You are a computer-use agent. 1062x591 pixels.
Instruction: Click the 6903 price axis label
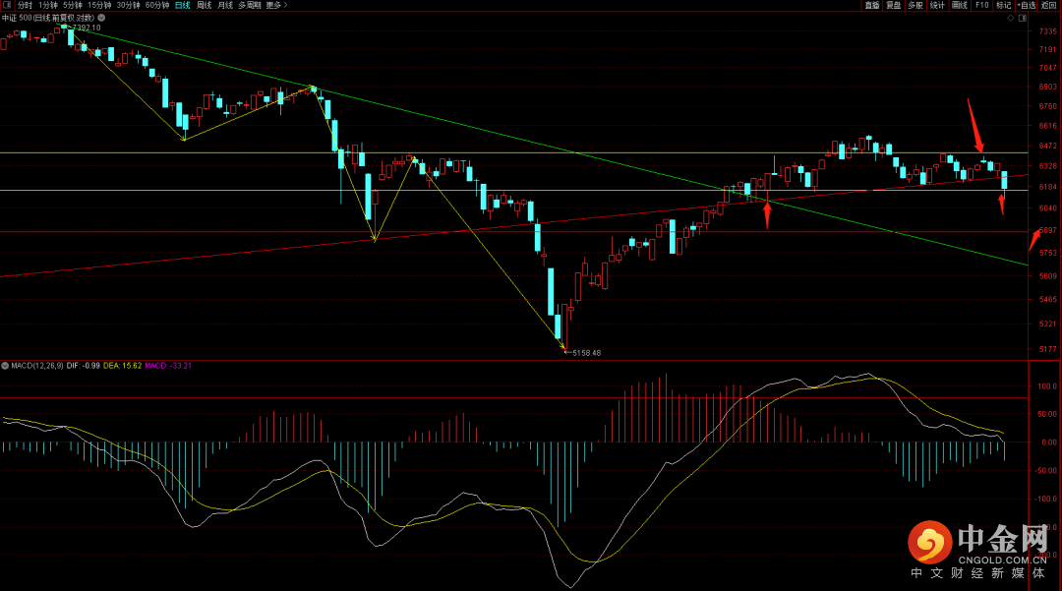click(x=1048, y=87)
